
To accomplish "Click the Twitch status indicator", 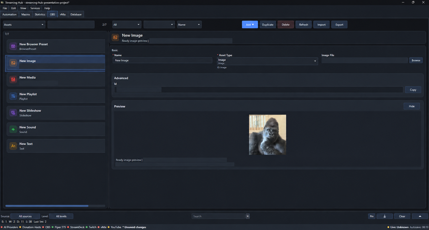I will click(91, 227).
